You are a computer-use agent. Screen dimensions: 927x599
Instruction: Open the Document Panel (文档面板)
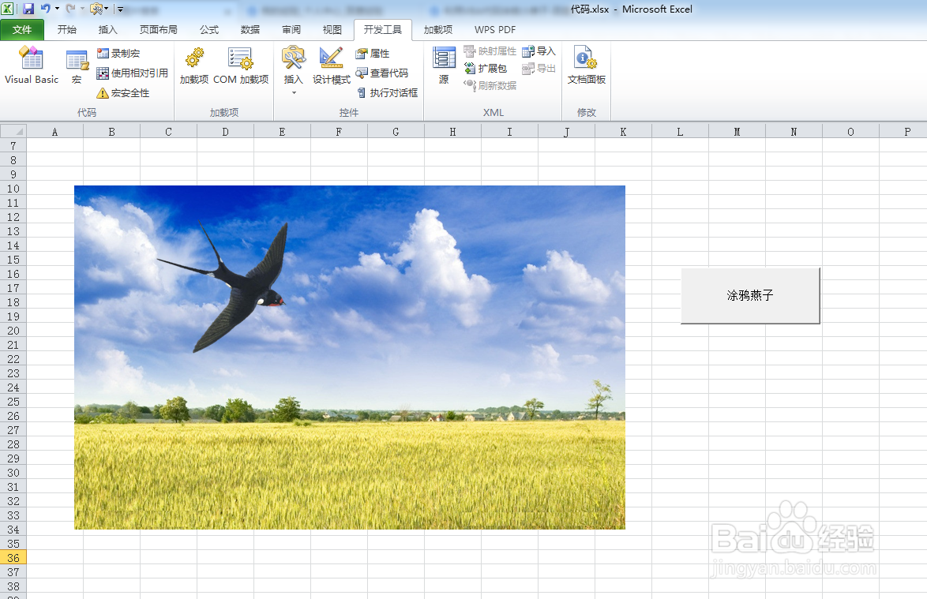click(x=586, y=66)
